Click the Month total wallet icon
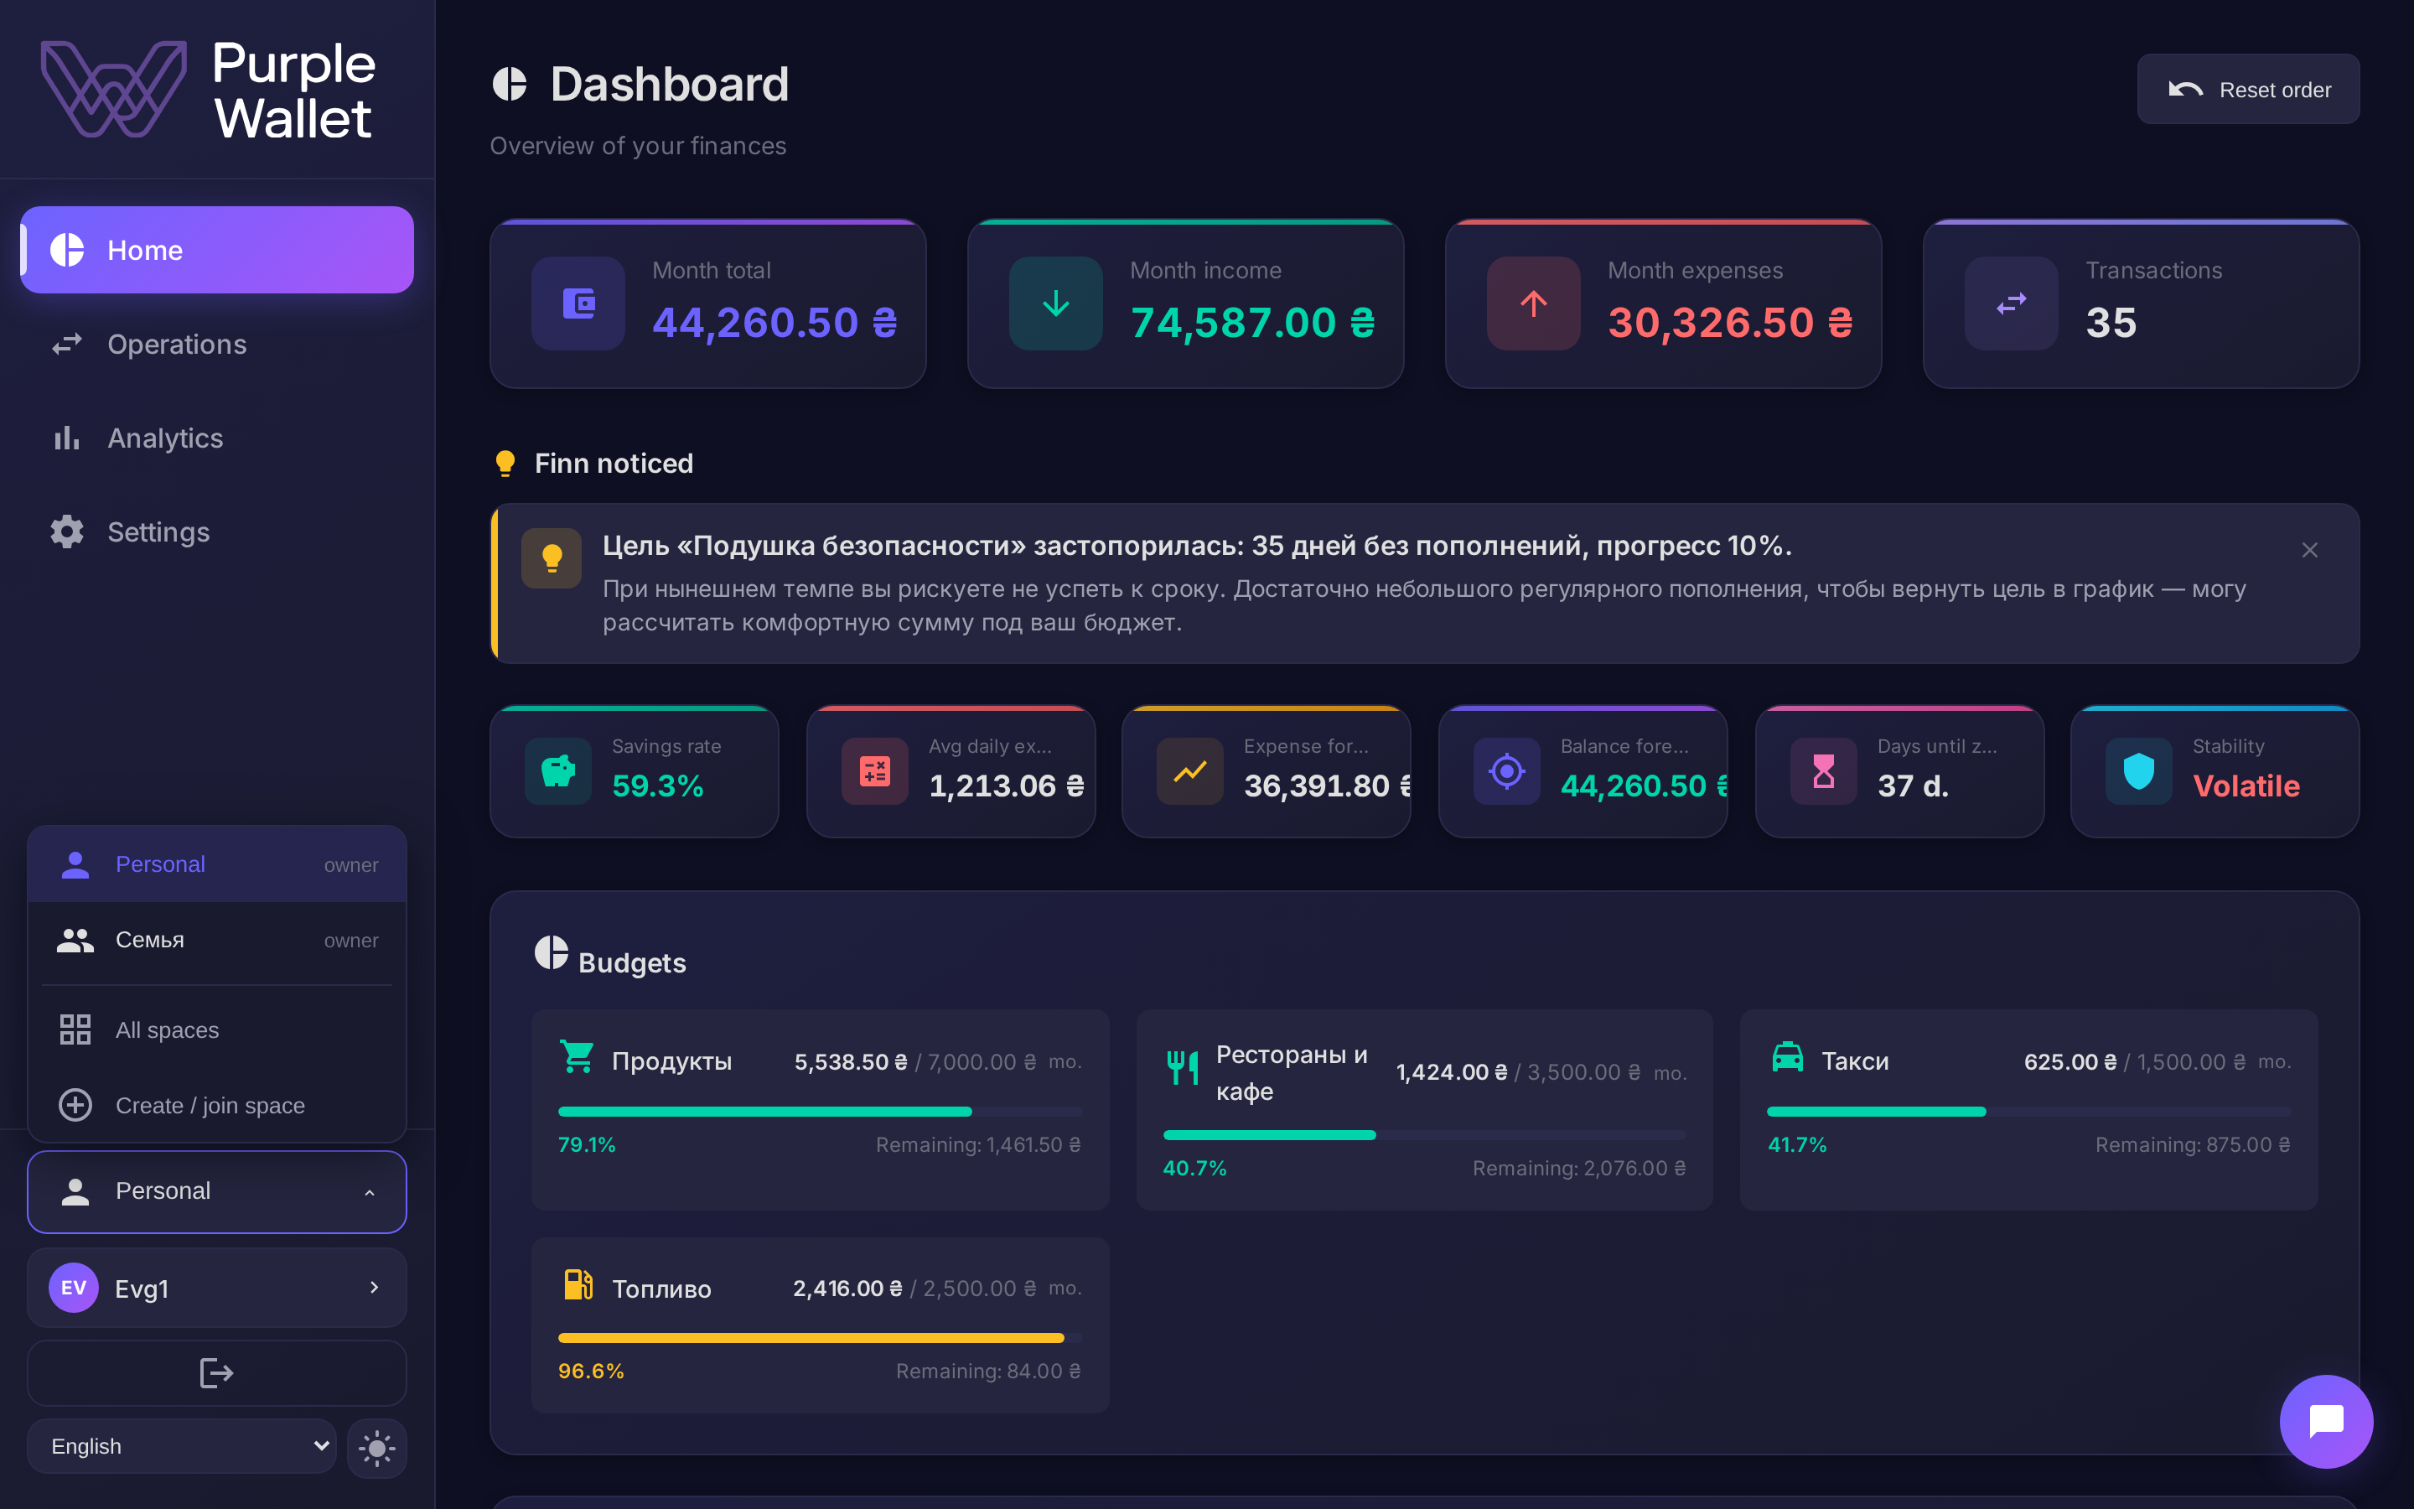 click(x=578, y=303)
